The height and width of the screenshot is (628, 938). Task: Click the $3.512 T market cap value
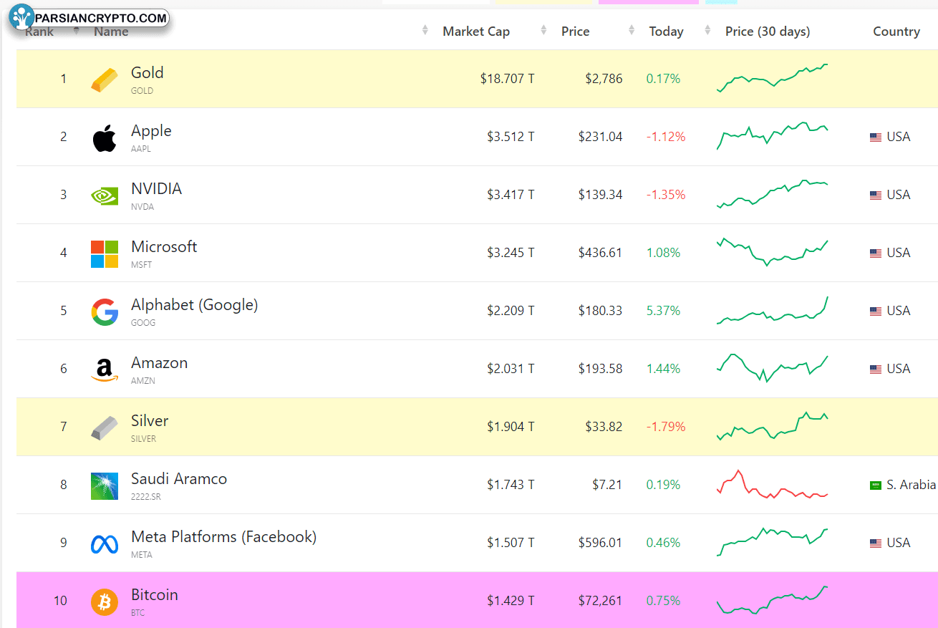point(511,137)
